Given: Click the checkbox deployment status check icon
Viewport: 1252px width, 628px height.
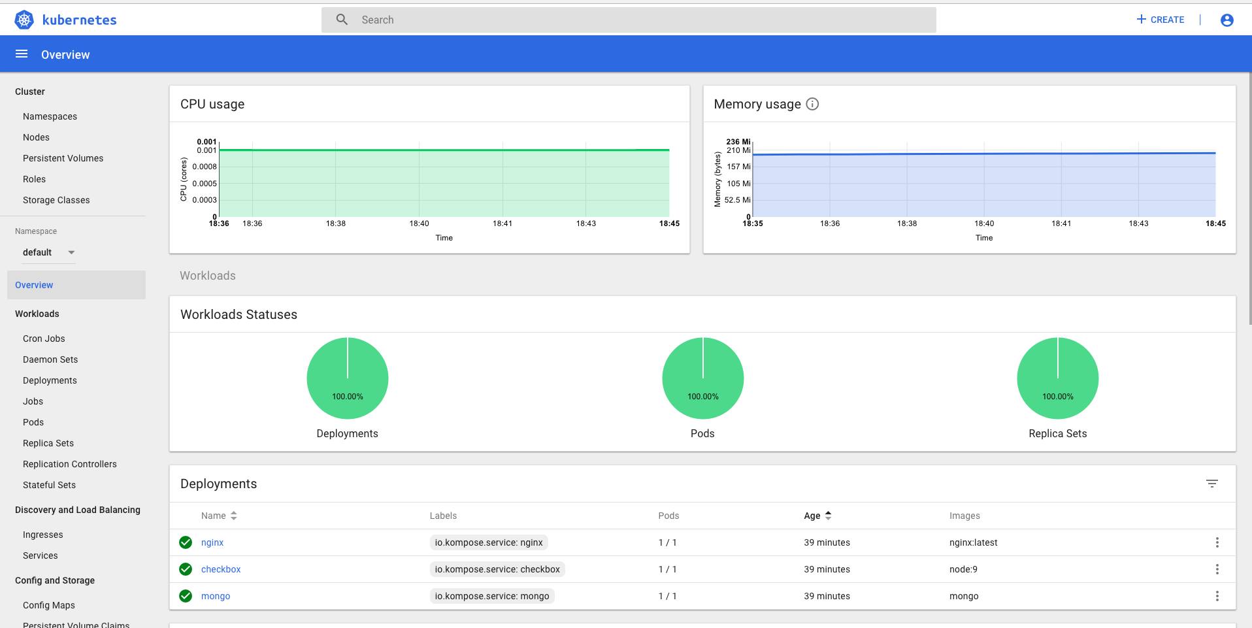Looking at the screenshot, I should 186,569.
